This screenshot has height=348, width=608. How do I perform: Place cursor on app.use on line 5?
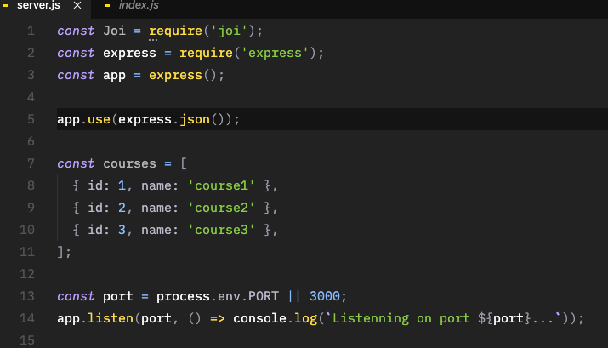click(x=83, y=119)
